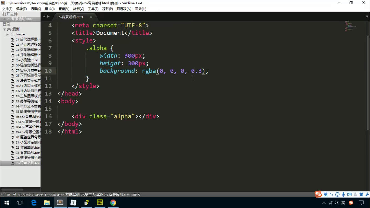This screenshot has width=370, height=208.
Task: Go to next tab arrow
Action: point(49,17)
